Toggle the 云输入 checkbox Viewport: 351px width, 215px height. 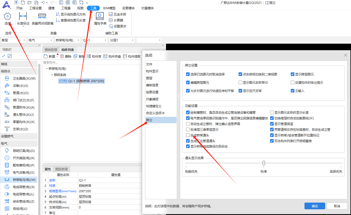(293, 91)
